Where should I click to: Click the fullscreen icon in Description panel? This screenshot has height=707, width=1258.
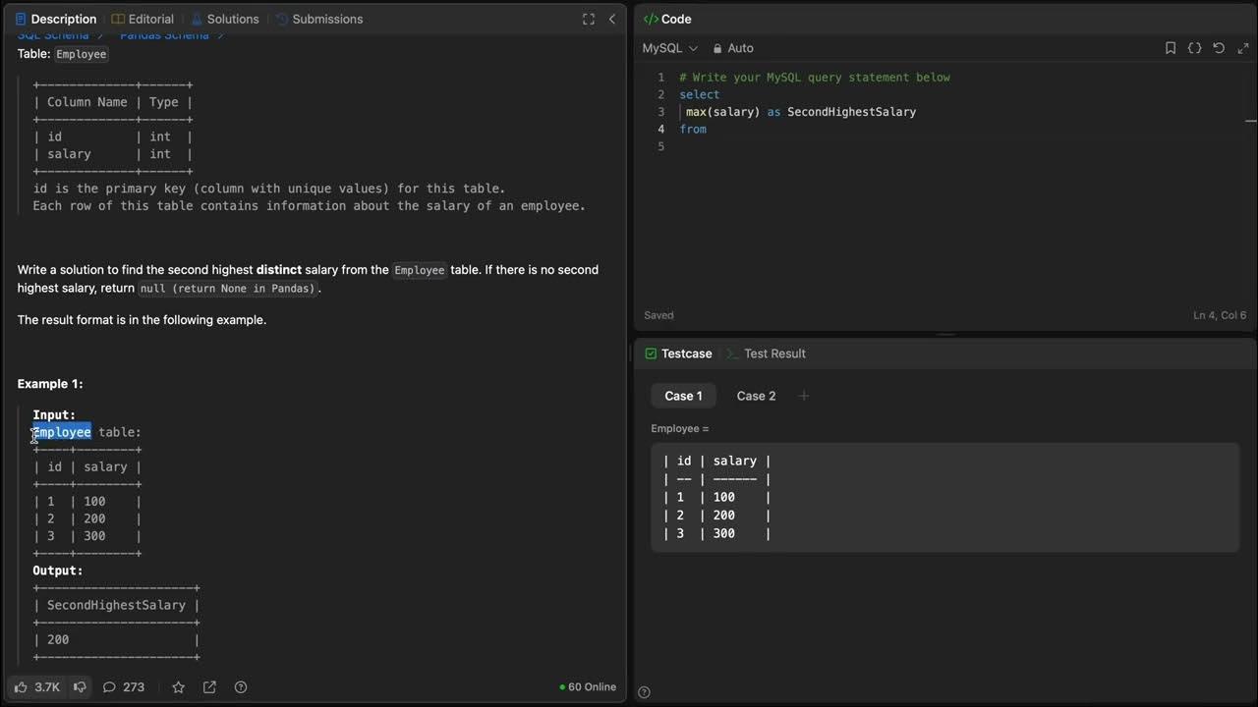click(589, 19)
